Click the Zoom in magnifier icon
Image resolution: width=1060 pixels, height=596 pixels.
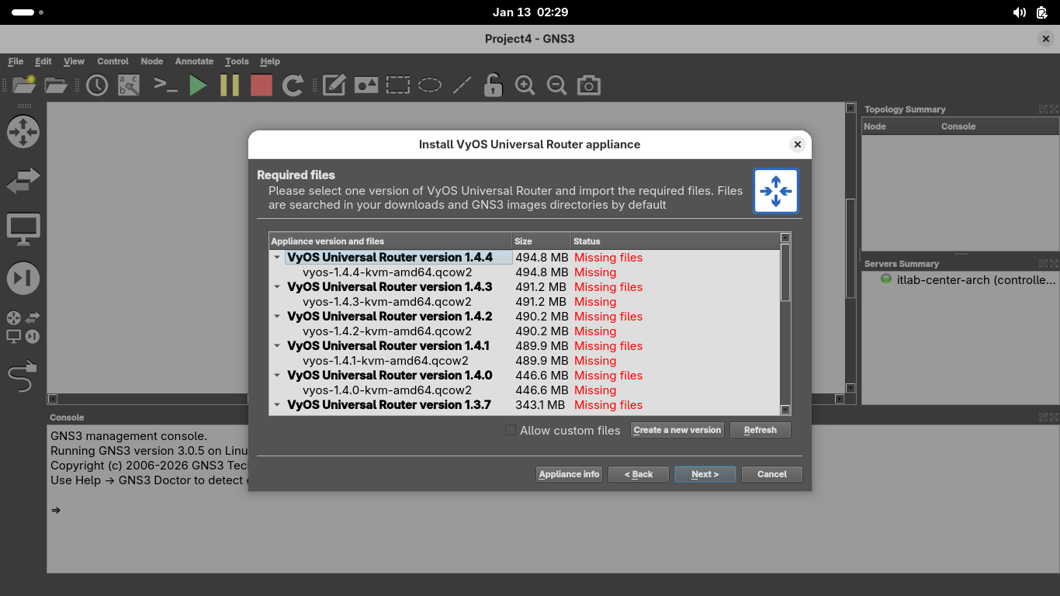point(525,85)
